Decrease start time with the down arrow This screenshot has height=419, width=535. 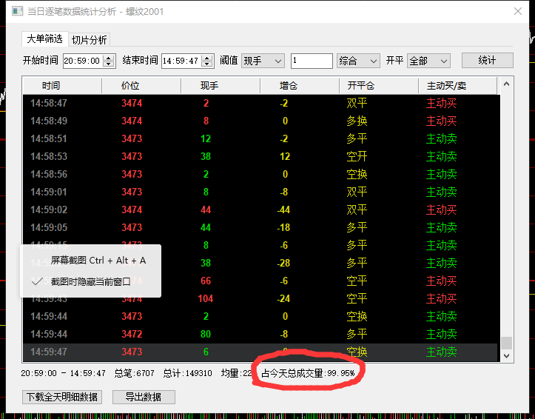click(110, 64)
